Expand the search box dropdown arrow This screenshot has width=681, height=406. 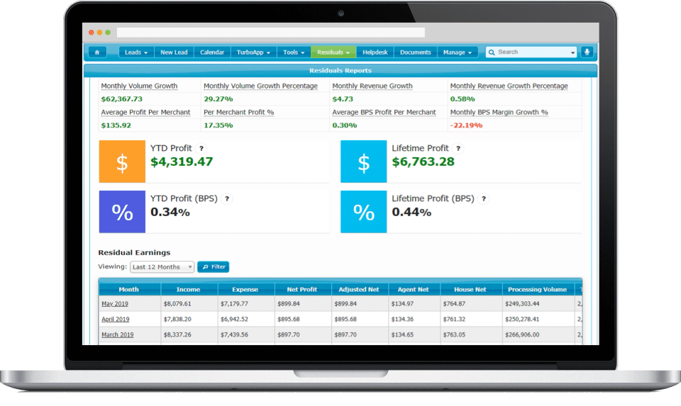572,52
